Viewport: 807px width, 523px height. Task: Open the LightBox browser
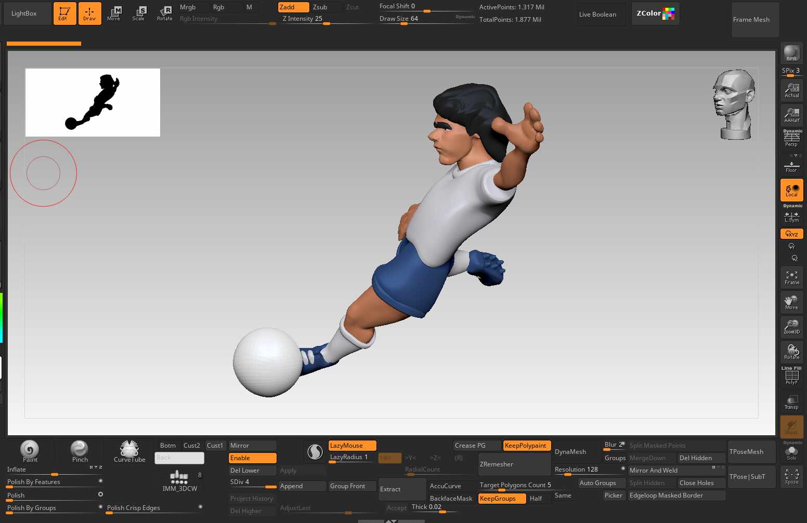coord(24,14)
